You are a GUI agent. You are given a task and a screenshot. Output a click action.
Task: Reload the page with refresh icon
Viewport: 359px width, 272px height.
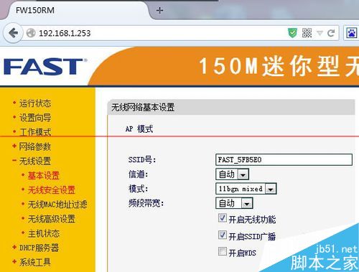point(331,33)
